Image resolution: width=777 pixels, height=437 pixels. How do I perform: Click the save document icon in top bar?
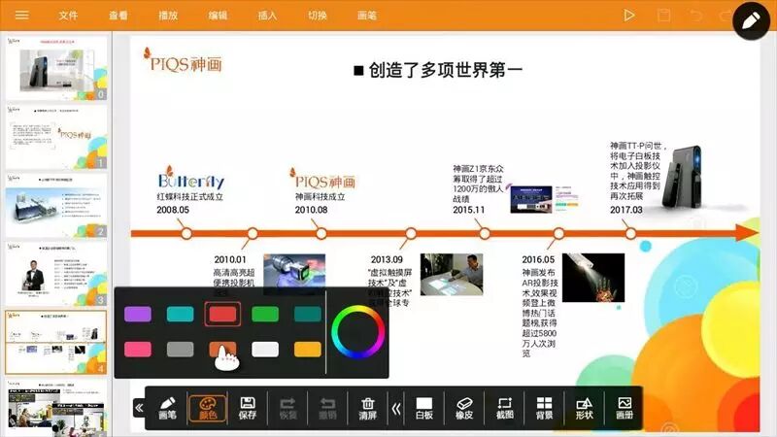click(x=663, y=16)
